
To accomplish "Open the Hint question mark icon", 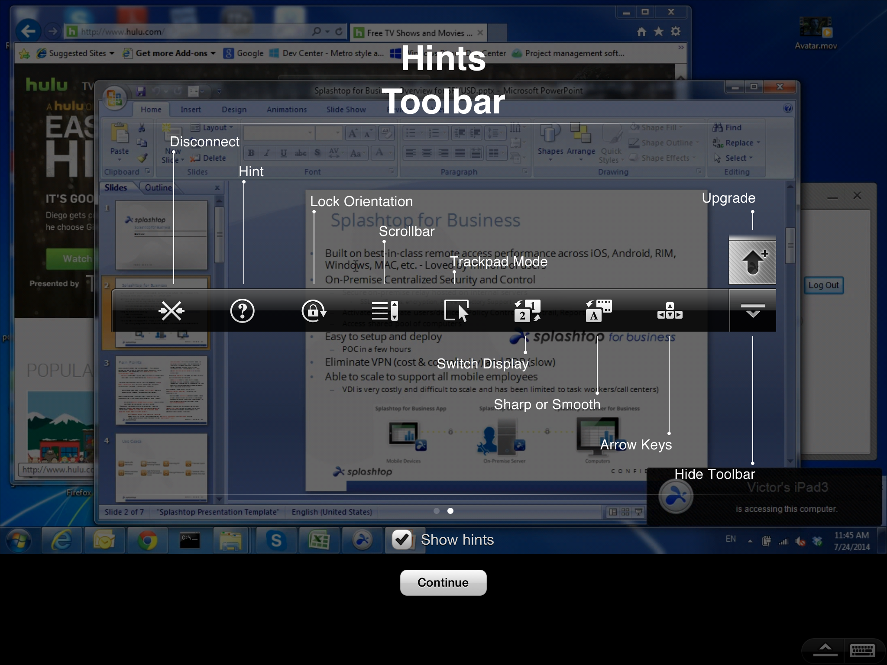I will click(x=242, y=311).
